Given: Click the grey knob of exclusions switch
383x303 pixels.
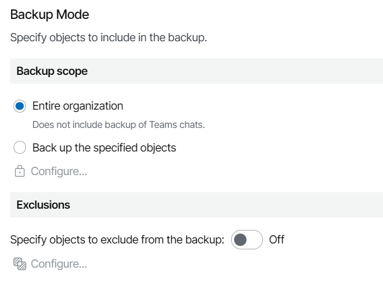Looking at the screenshot, I should pos(240,240).
